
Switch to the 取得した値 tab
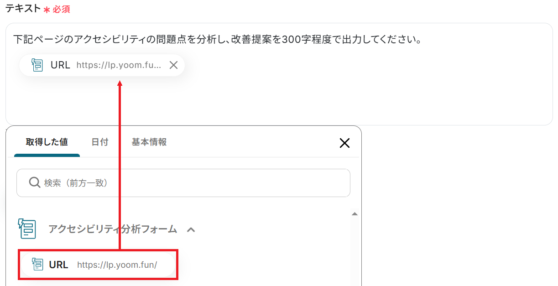(x=47, y=142)
